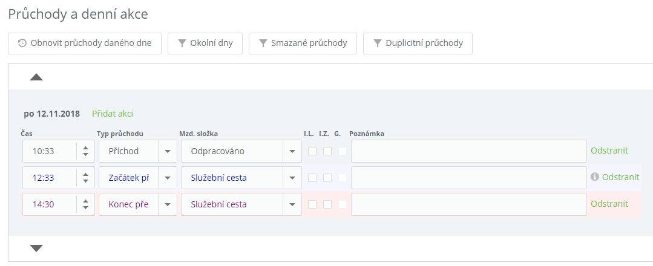This screenshot has height=266, width=653.
Task: Check I.L. checkbox in 10:33 row
Action: click(312, 151)
